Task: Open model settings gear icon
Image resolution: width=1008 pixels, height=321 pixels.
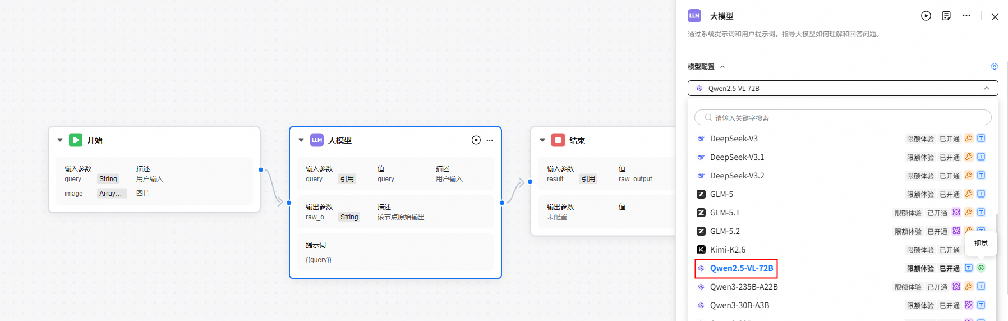Action: pos(995,66)
